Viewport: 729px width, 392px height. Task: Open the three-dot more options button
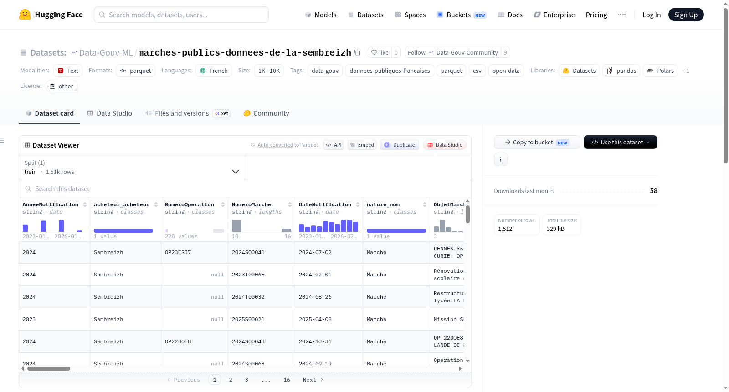coord(501,159)
